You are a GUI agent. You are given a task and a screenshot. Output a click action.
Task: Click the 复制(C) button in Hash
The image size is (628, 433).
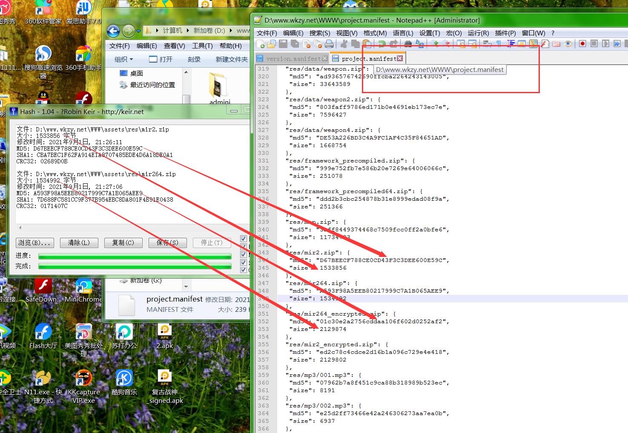[123, 242]
